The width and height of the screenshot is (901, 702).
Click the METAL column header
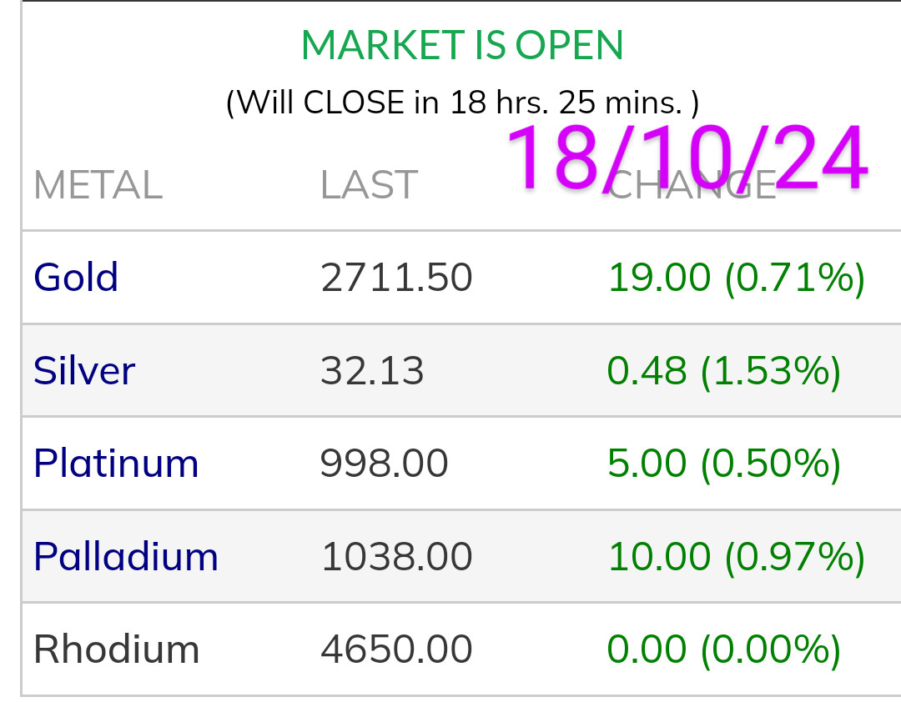98,185
